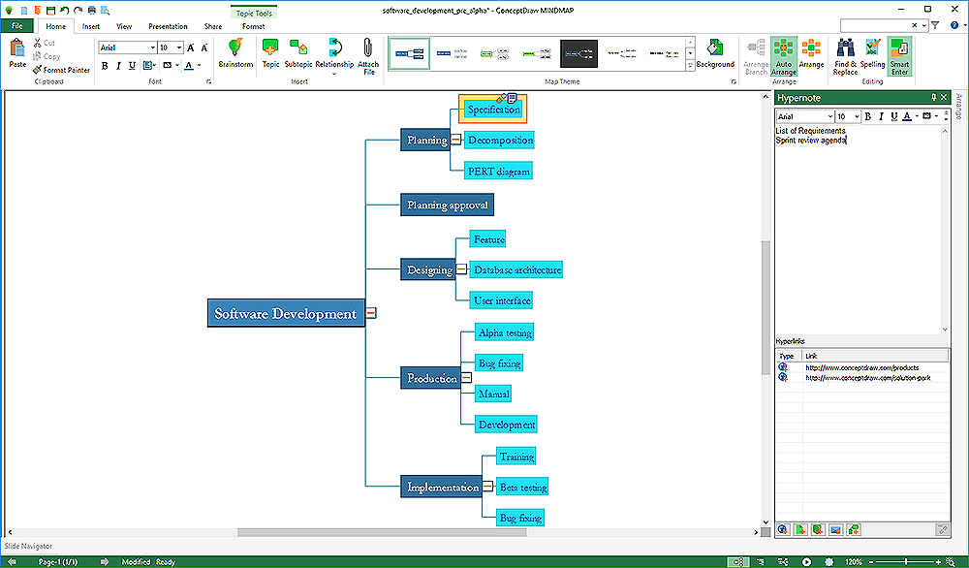Open the Arial font name dropdown in the ribbon
The height and width of the screenshot is (568, 969).
[x=153, y=47]
